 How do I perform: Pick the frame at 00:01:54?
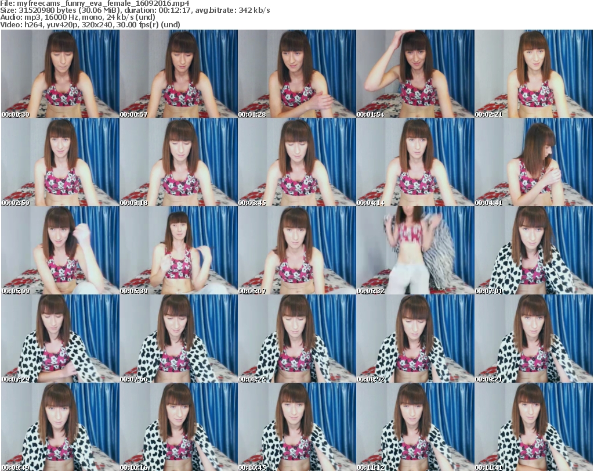pyautogui.click(x=415, y=74)
